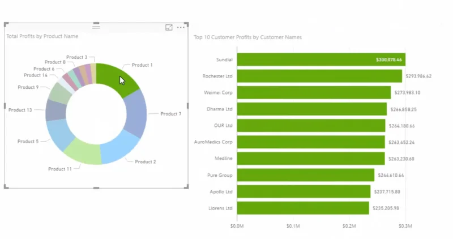Click the Weimei Corp bar
This screenshot has height=239, width=453.
314,92
